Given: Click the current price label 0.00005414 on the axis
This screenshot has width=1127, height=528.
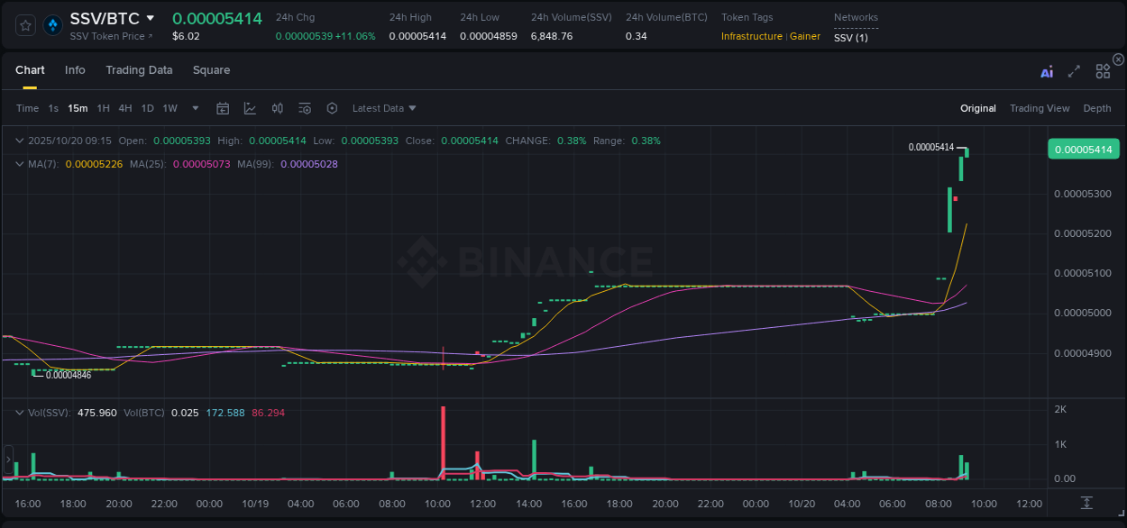Looking at the screenshot, I should point(1083,149).
